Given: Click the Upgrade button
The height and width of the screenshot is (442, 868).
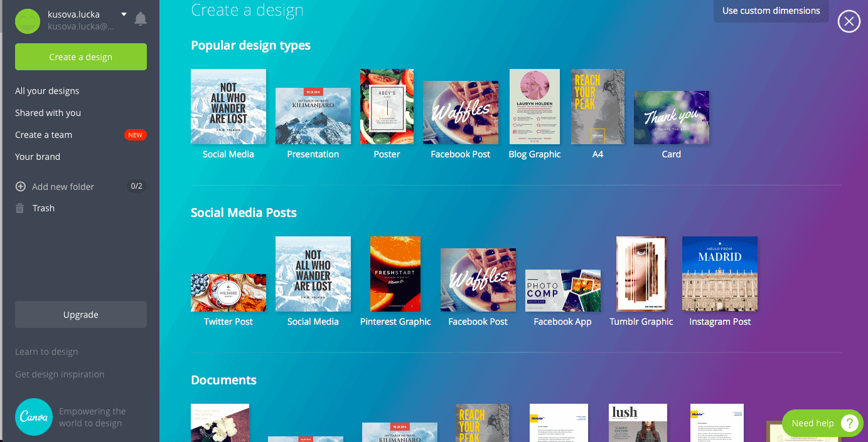Looking at the screenshot, I should point(81,315).
